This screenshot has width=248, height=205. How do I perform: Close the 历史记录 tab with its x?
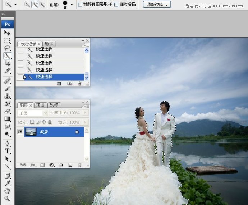[x=39, y=44]
